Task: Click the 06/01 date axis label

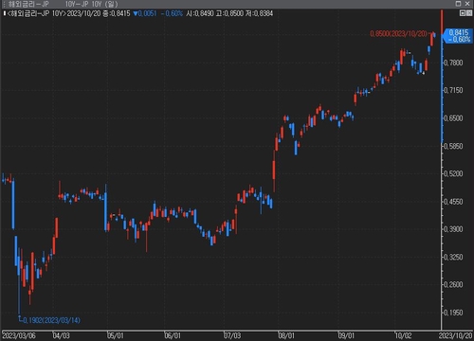Action: 173,335
